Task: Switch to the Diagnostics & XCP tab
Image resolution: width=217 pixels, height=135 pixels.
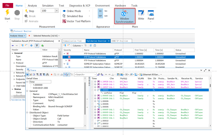Action: tap(80, 6)
